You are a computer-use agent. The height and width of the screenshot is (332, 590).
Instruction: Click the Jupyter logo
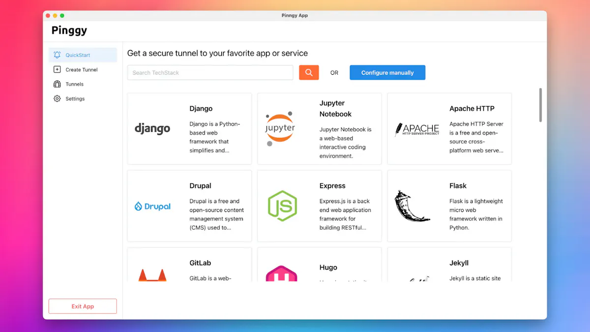pos(280,129)
